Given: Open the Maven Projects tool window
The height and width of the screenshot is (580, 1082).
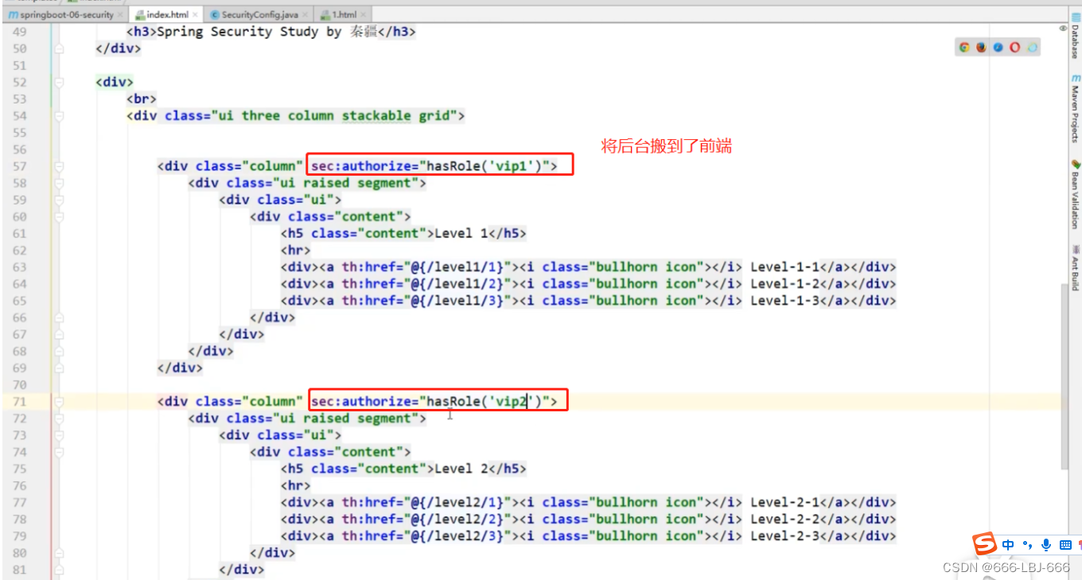Looking at the screenshot, I should click(1075, 108).
